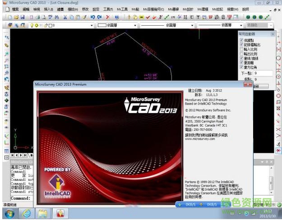
Task: Select the circle draw tool on right toolbar
Action: click(x=278, y=58)
